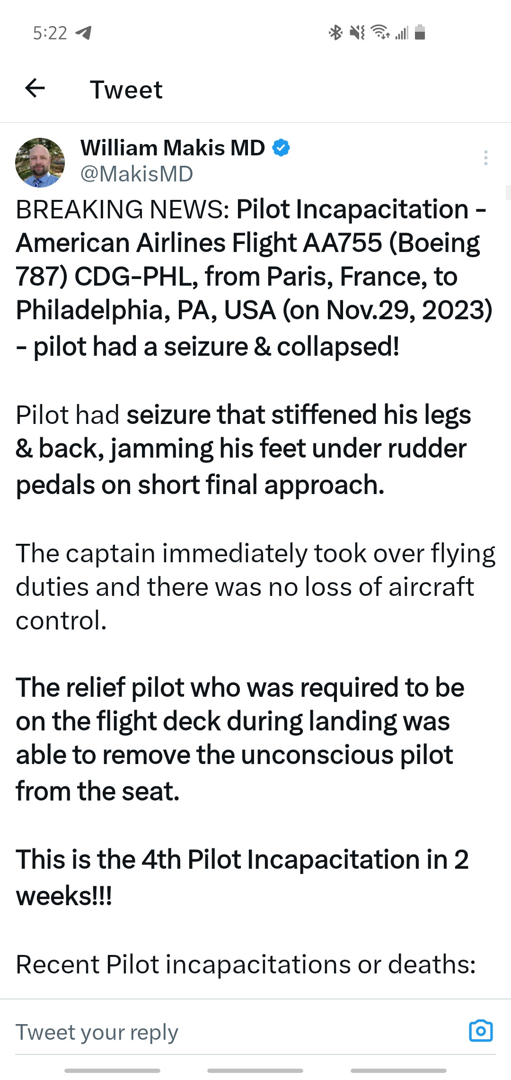The width and height of the screenshot is (511, 1080).
Task: Tap the Bluetooth status bar icon
Action: [335, 33]
